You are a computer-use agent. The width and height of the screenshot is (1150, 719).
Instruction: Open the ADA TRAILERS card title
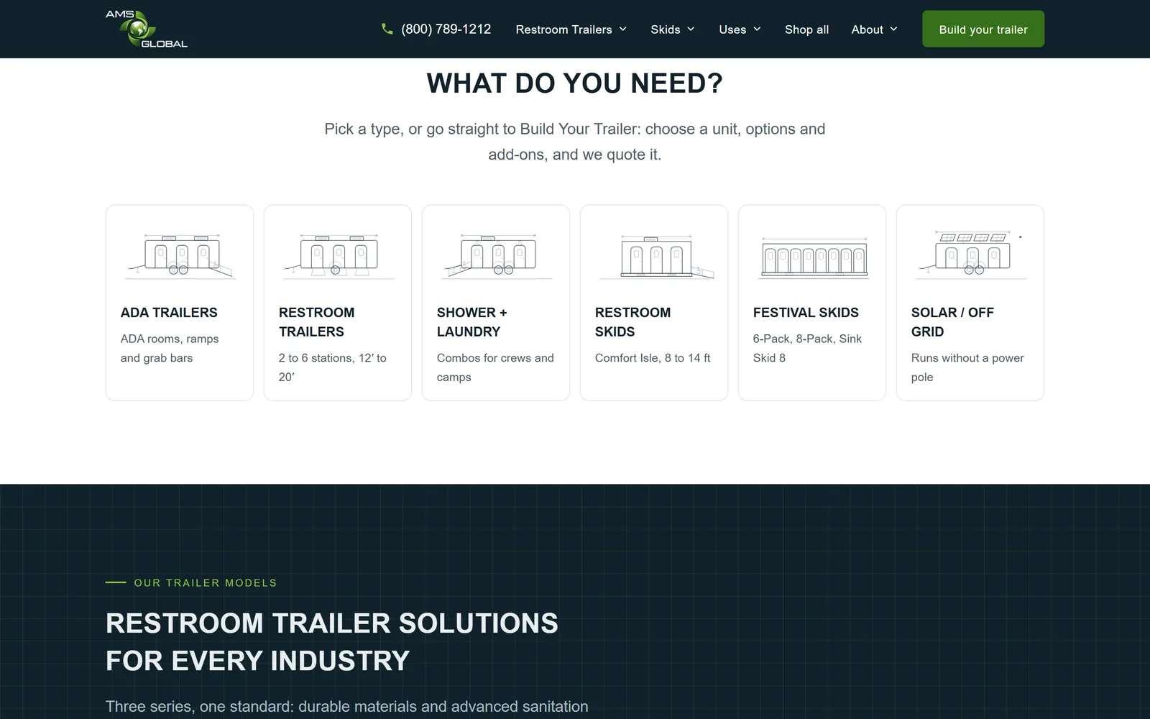tap(169, 313)
